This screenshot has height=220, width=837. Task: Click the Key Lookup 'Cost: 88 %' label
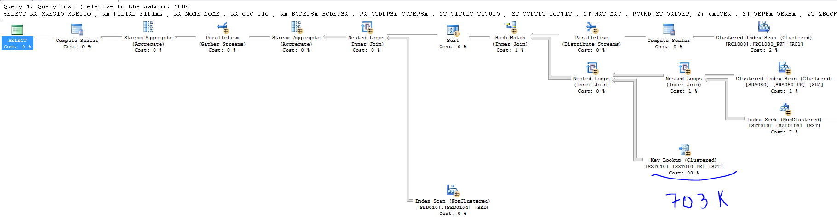click(684, 173)
